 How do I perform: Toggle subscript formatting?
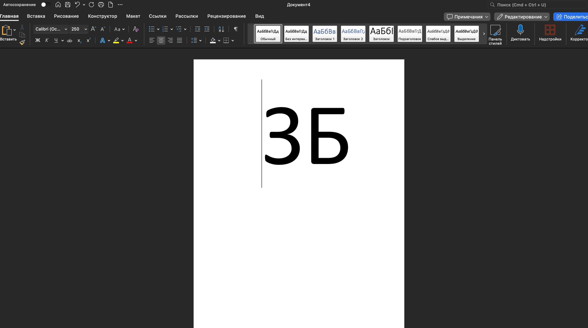(x=79, y=41)
